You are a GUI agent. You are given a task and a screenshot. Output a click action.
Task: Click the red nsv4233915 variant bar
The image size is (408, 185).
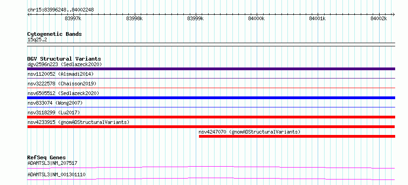(211, 127)
